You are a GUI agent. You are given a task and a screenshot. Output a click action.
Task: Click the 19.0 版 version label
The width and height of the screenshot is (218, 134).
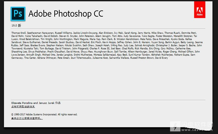16,25
